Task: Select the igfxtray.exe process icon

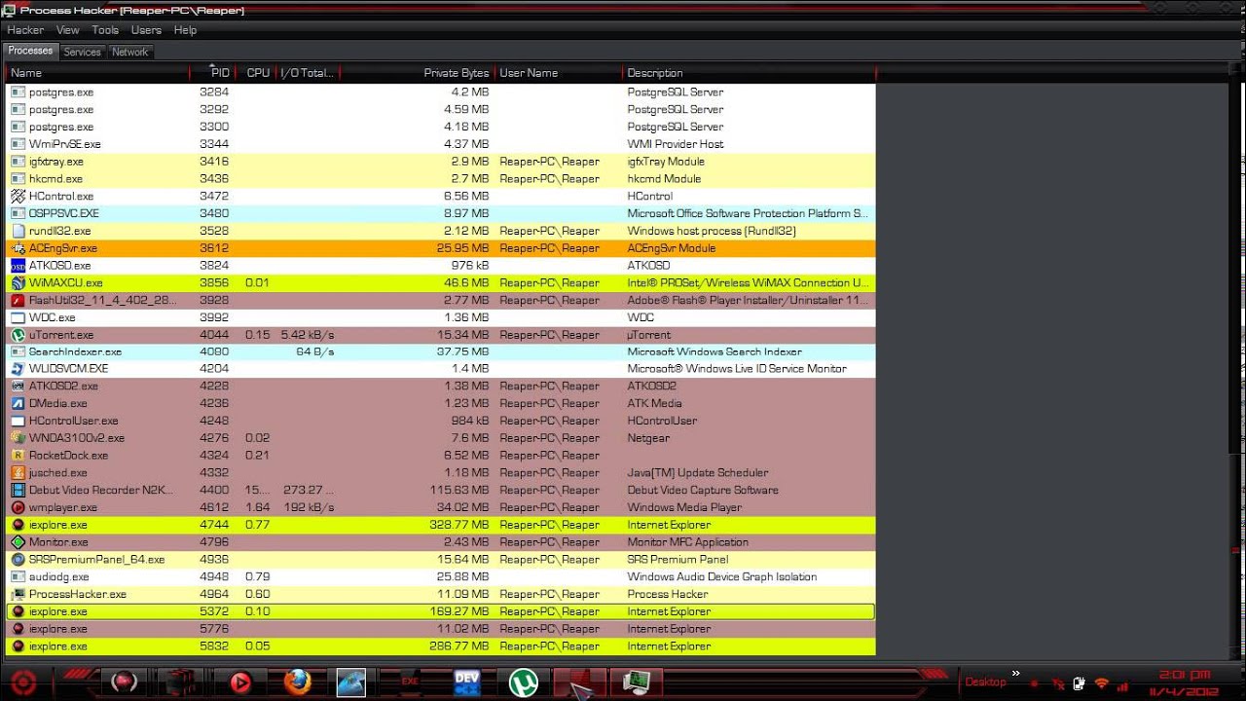Action: click(18, 162)
